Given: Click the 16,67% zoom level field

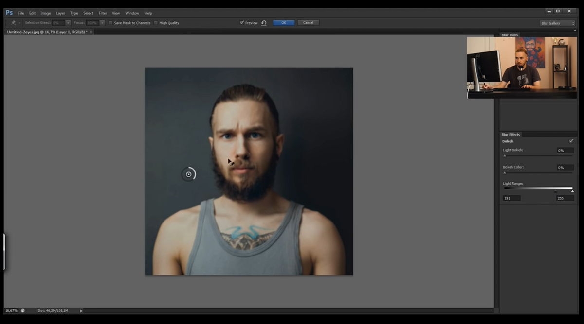Looking at the screenshot, I should pyautogui.click(x=12, y=311).
